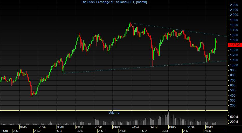Click the 02/12 date label
The height and width of the screenshot is (133, 242).
[154, 127]
